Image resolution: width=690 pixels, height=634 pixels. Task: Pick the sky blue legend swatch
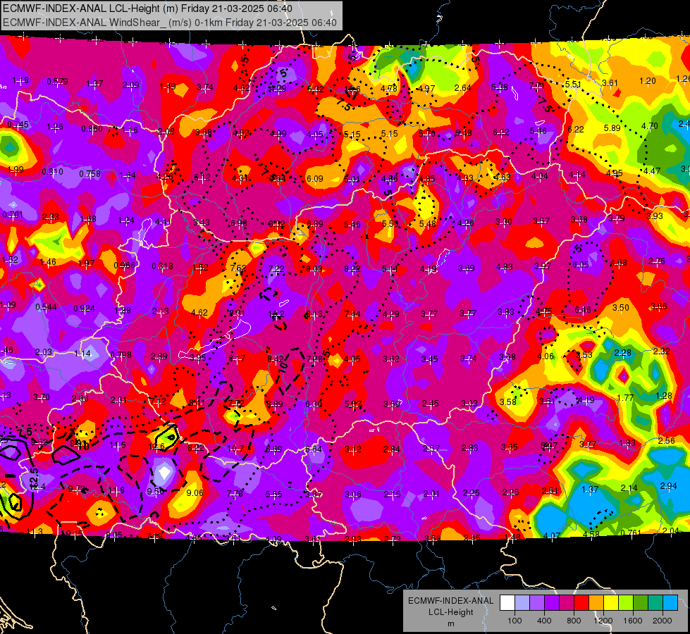(670, 603)
